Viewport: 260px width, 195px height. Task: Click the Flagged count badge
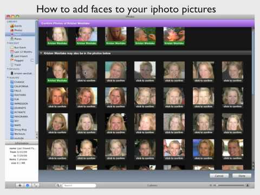(x=32, y=60)
